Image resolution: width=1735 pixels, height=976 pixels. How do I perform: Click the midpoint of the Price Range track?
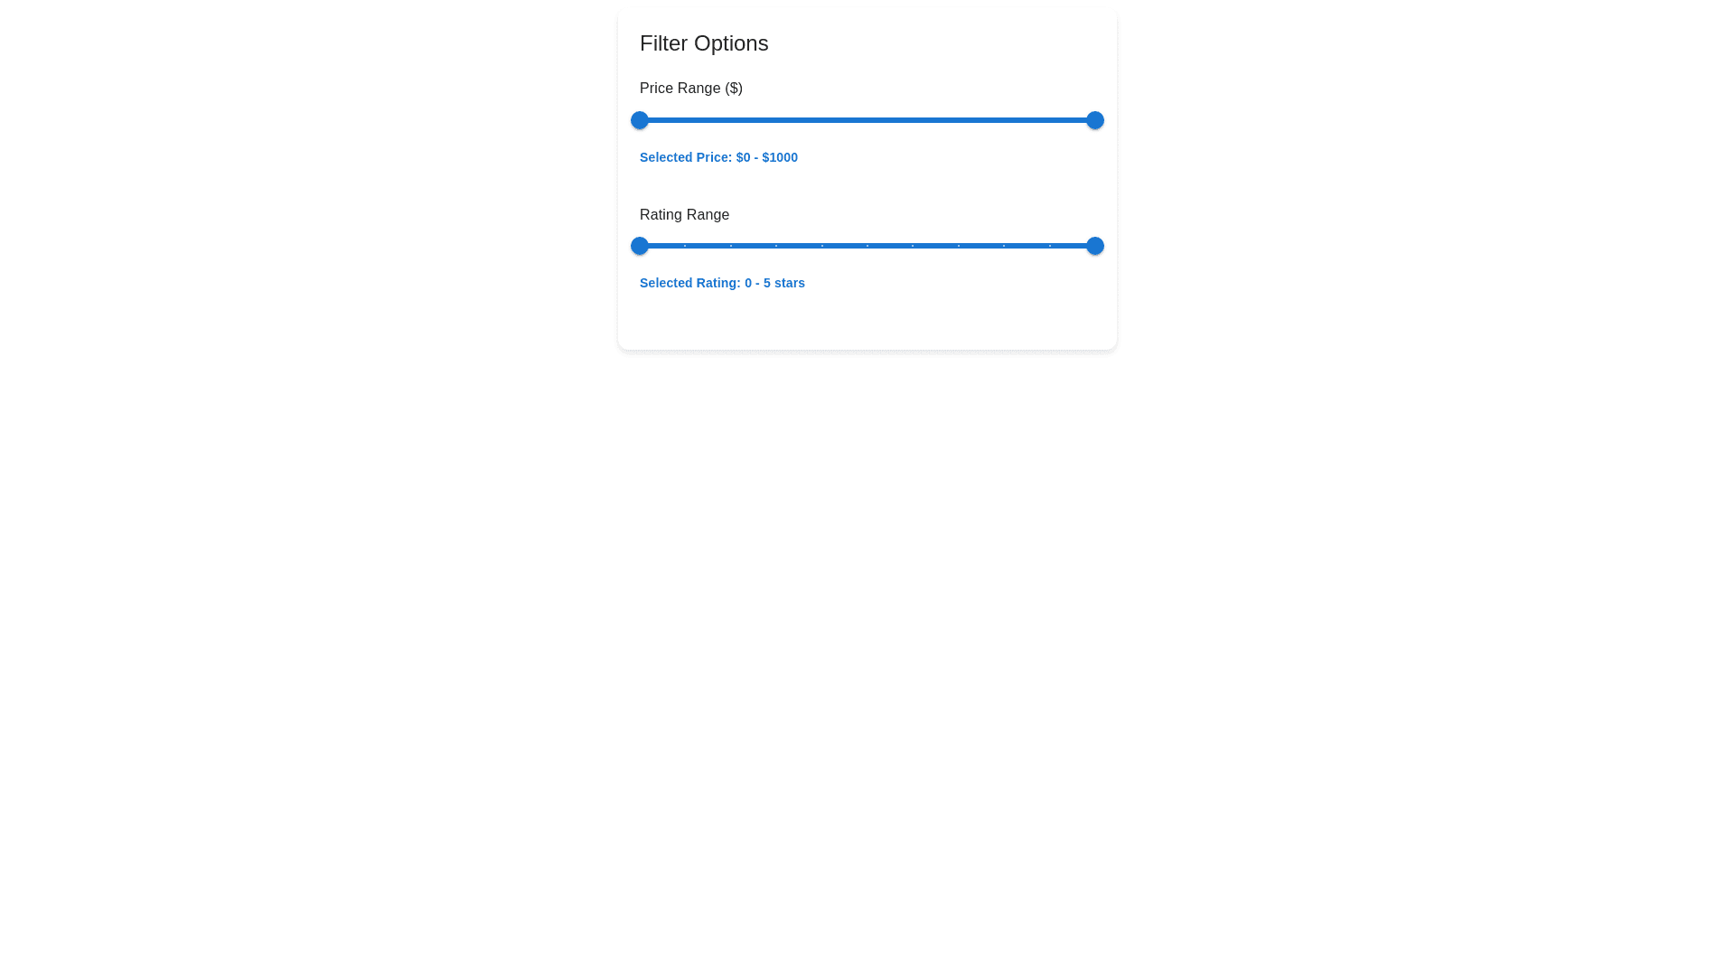[867, 120]
